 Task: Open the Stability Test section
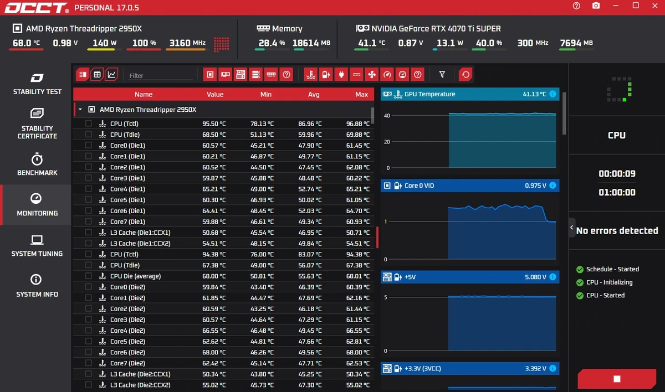[x=37, y=84]
